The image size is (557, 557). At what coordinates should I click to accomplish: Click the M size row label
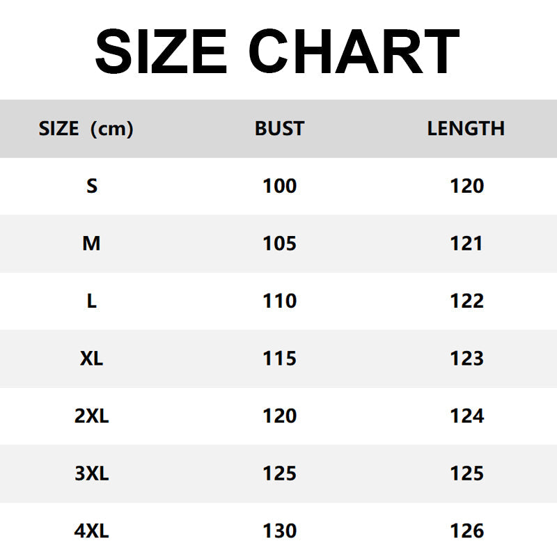click(92, 244)
